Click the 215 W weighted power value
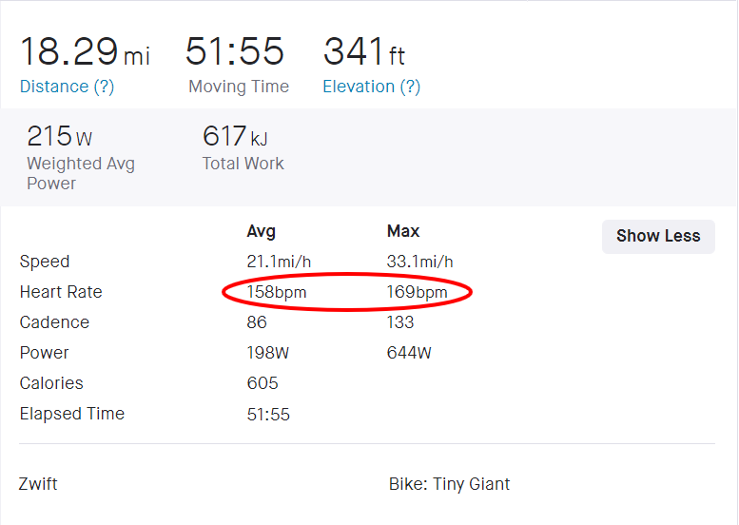 60,136
